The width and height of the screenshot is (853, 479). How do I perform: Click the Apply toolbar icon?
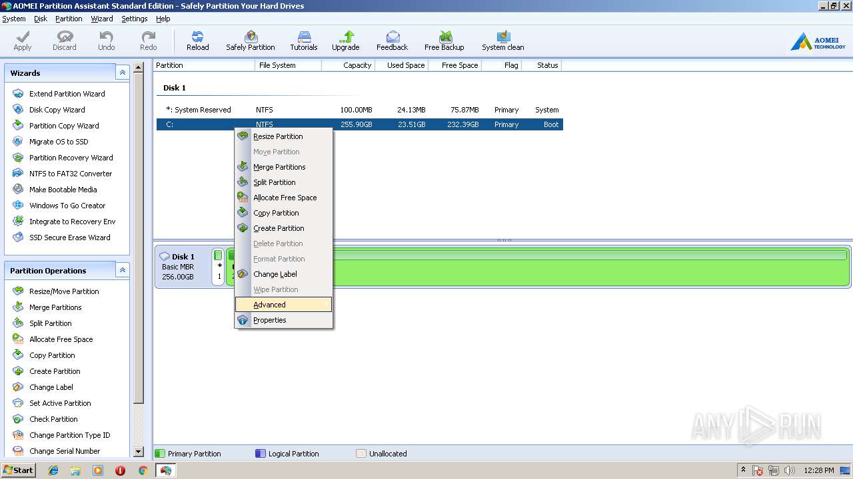23,41
